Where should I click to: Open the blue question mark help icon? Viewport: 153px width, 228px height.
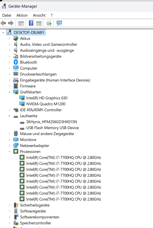(31, 23)
